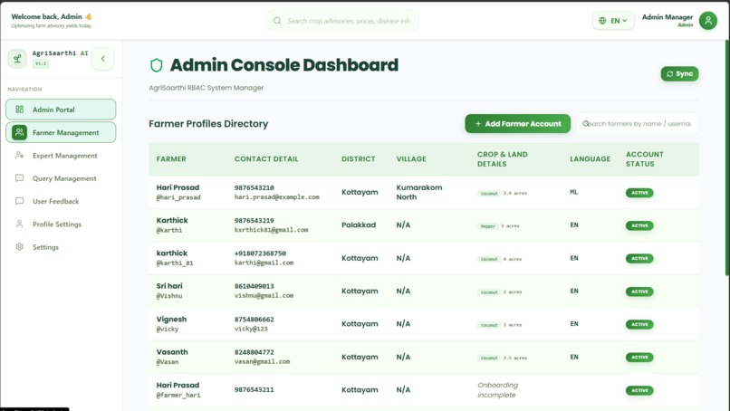Click the VILLAGE column header
The width and height of the screenshot is (730, 411).
coord(411,158)
